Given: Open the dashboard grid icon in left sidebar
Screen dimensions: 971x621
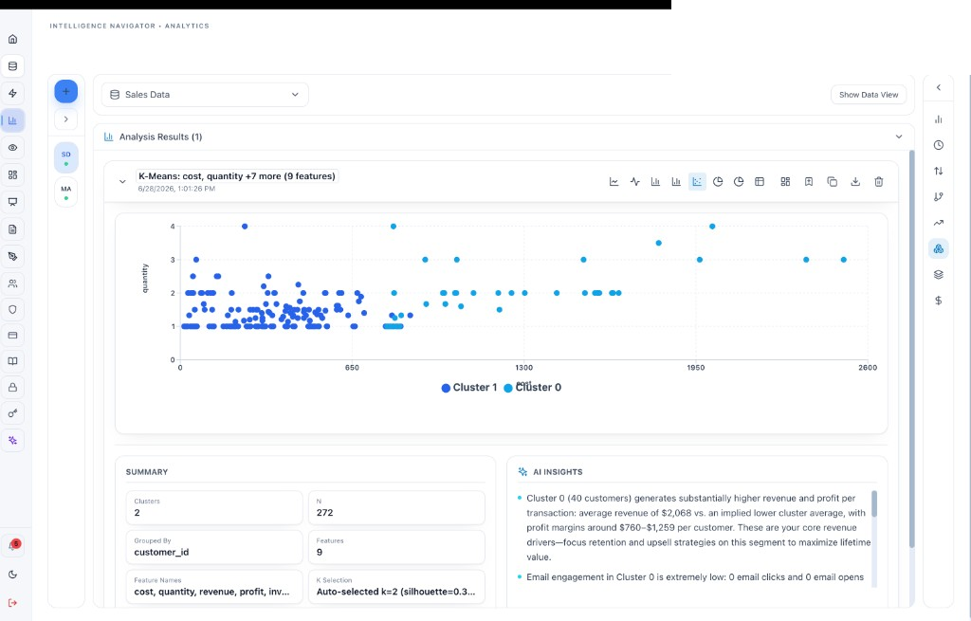Looking at the screenshot, I should pos(12,174).
